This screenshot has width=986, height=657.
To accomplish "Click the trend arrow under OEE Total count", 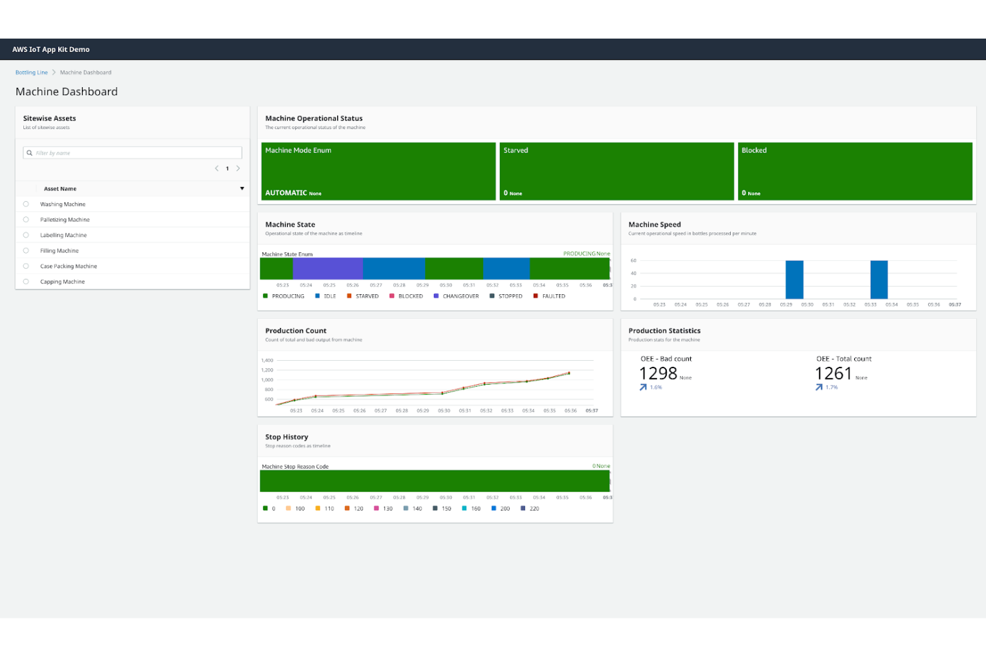I will 818,386.
